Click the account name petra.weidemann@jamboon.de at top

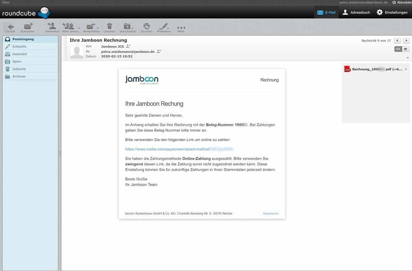tap(363, 2)
